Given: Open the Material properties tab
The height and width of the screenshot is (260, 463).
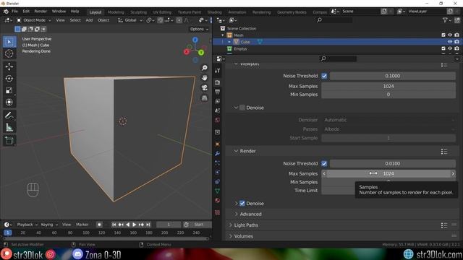Looking at the screenshot, I should (218, 201).
